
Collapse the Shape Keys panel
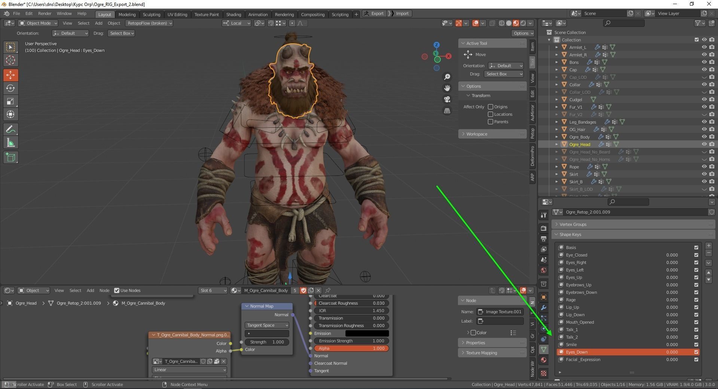tap(633, 234)
